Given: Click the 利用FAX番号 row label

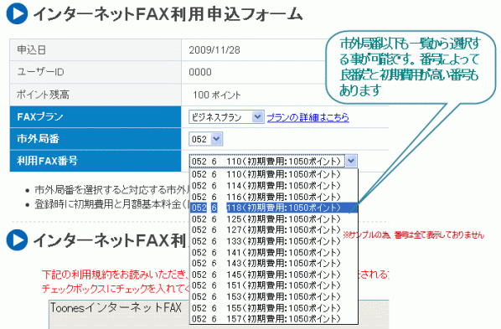Looking at the screenshot, I should pyautogui.click(x=96, y=161).
